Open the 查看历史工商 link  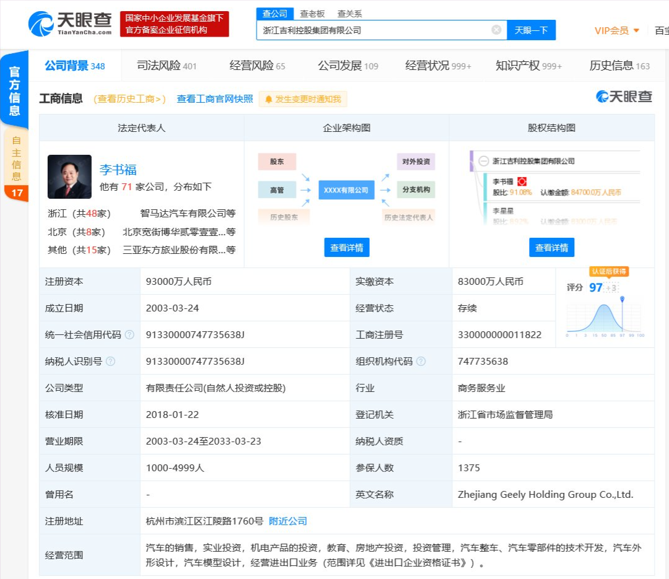(129, 99)
